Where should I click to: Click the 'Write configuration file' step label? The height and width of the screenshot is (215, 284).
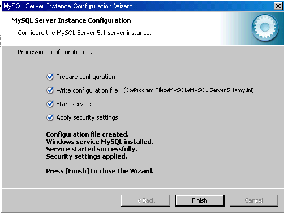tap(87, 90)
